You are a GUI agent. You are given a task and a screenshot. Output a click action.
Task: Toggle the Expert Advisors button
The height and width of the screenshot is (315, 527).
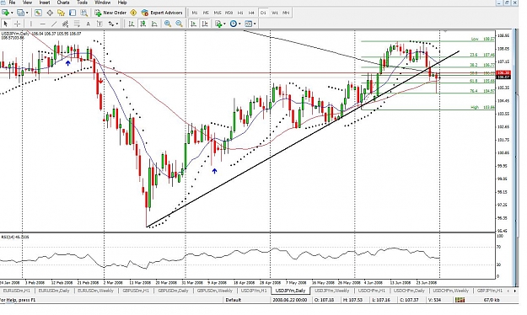pyautogui.click(x=163, y=13)
